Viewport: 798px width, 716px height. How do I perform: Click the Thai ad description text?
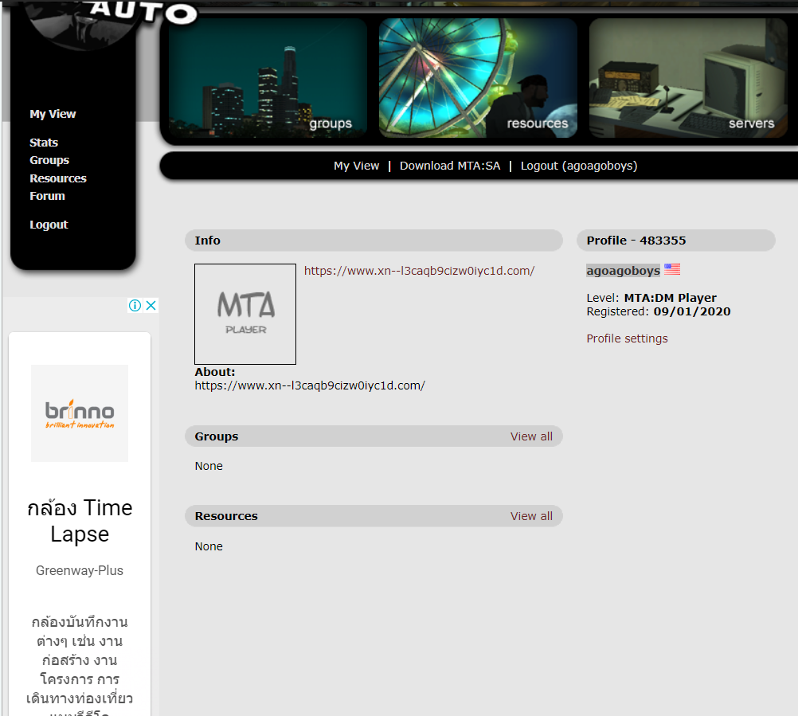[80, 664]
